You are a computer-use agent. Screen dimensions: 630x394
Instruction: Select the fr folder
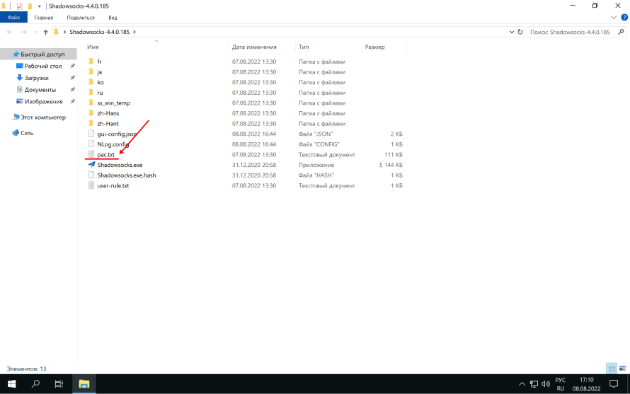point(99,62)
